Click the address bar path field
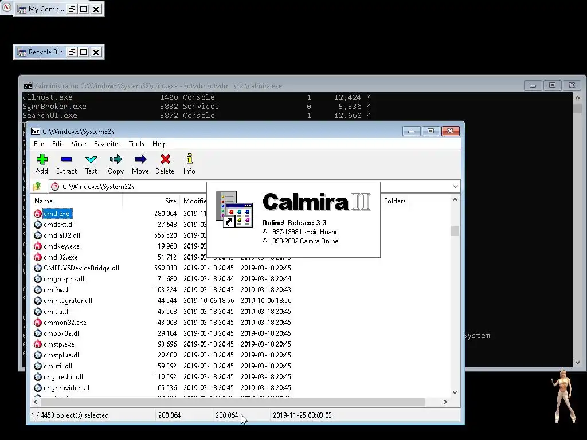The height and width of the screenshot is (440, 587). click(255, 186)
